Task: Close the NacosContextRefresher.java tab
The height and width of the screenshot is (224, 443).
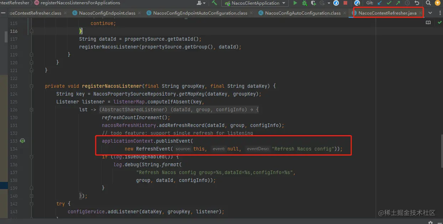Action: 421,13
